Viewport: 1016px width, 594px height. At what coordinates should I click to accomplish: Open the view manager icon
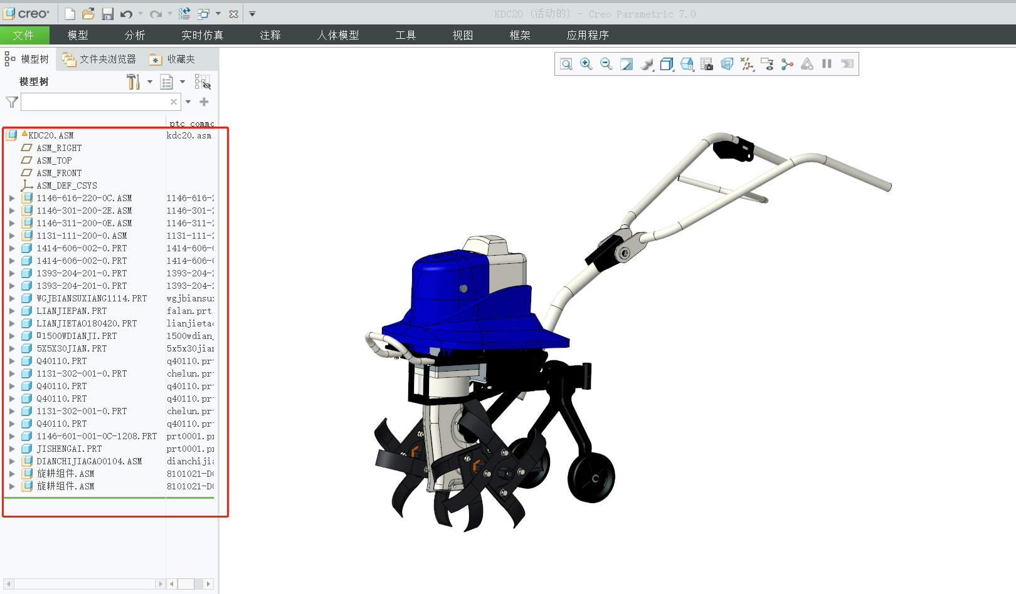707,64
